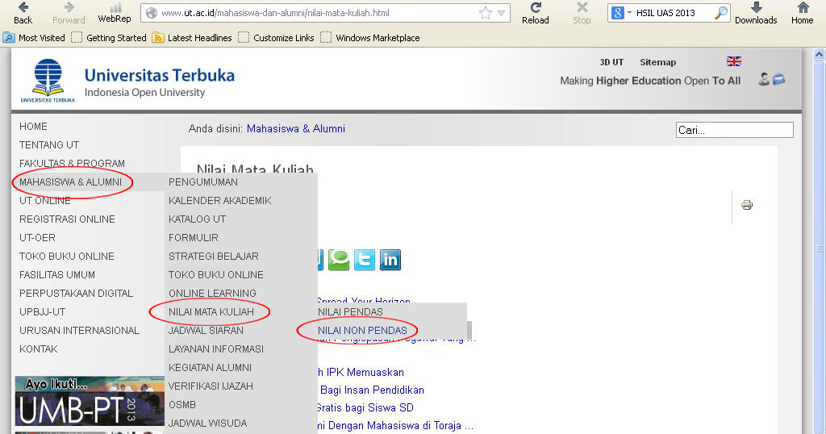The width and height of the screenshot is (826, 434).
Task: Click the mail envelope icon
Action: (x=779, y=80)
